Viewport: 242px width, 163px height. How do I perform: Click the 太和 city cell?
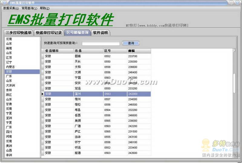(x=88, y=67)
